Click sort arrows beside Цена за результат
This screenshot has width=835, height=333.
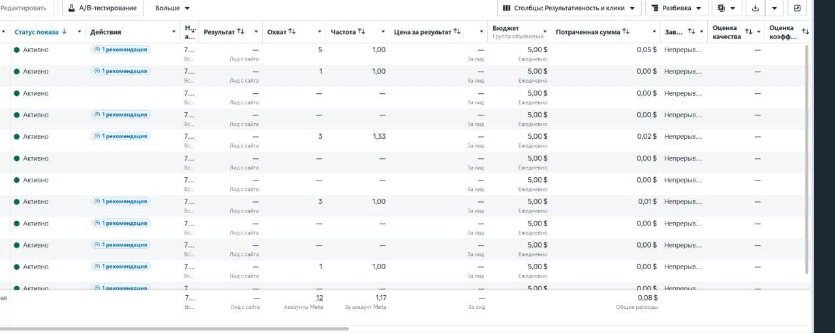(x=457, y=31)
